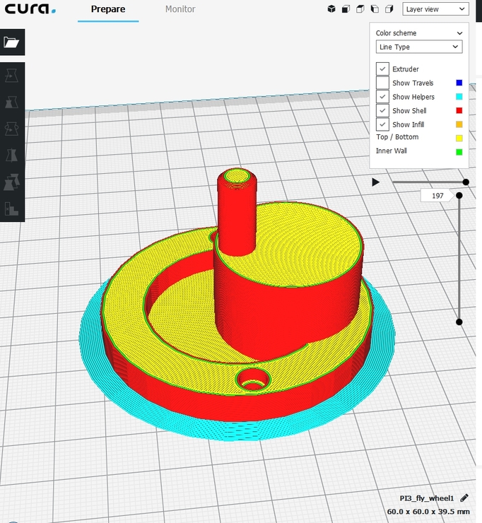Uncheck the Extruder checkbox
The image size is (482, 523).
coord(382,69)
